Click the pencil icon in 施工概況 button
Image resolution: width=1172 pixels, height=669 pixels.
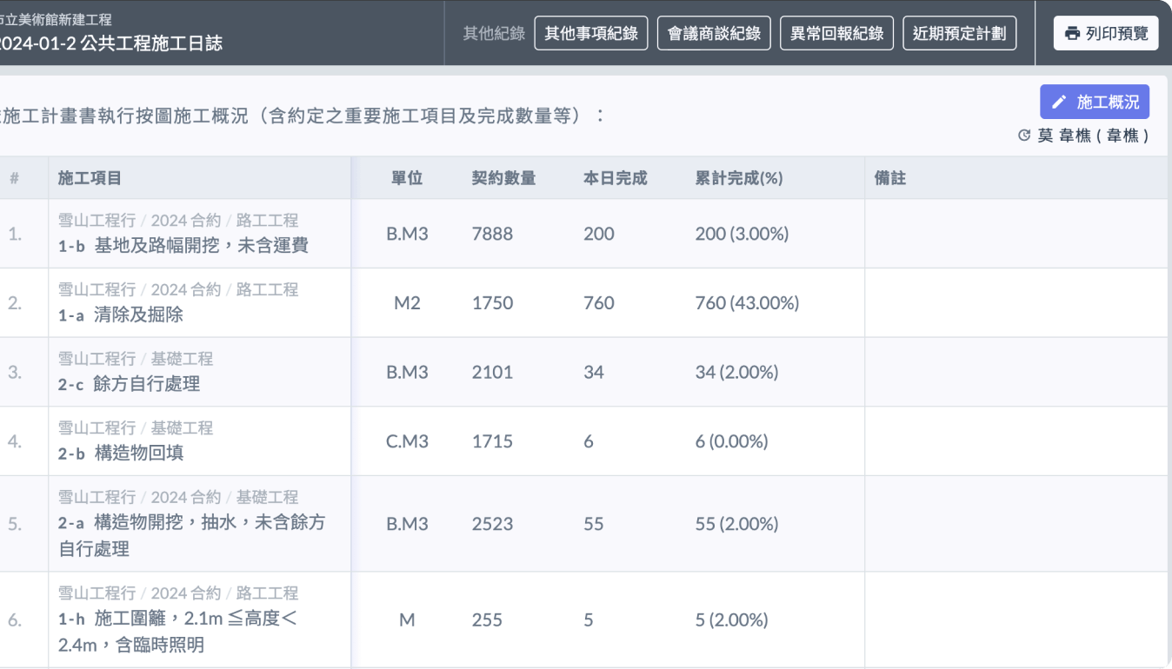point(1059,103)
